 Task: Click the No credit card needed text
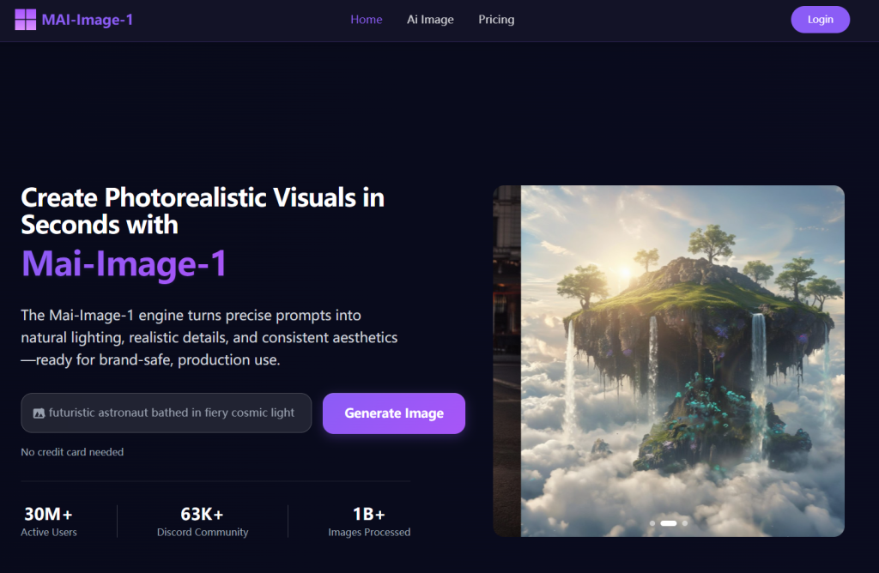click(72, 452)
